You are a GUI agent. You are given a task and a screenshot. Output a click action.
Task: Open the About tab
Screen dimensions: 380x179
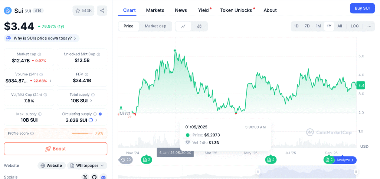pyautogui.click(x=270, y=10)
